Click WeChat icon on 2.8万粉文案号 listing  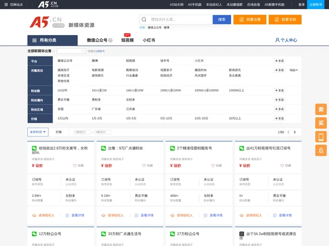(34, 148)
